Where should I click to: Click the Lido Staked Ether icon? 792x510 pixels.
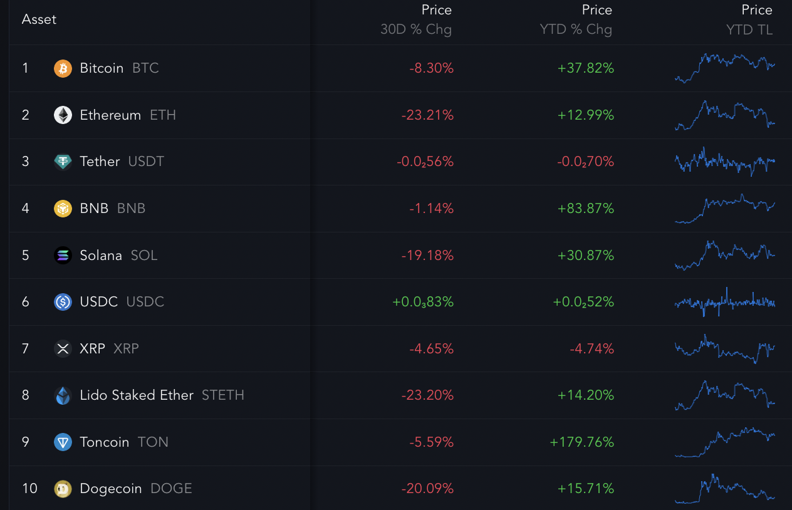pos(63,395)
